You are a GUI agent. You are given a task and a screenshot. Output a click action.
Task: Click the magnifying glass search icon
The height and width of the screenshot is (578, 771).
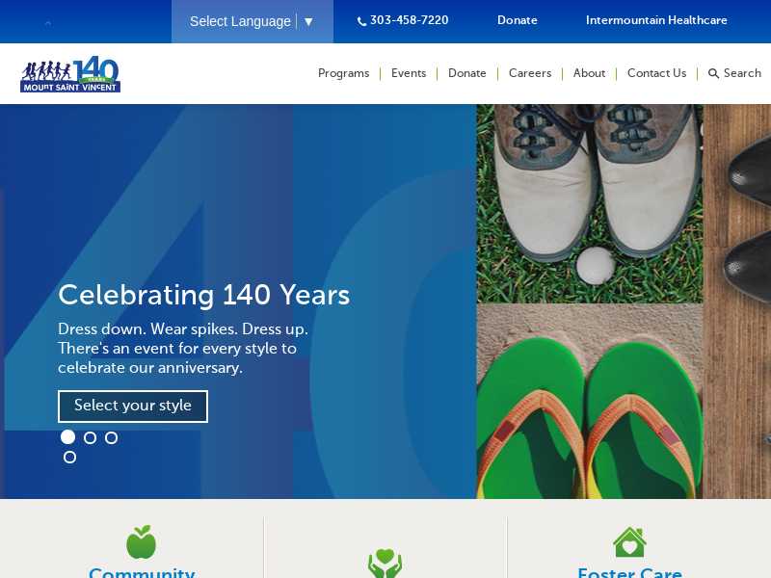713,74
